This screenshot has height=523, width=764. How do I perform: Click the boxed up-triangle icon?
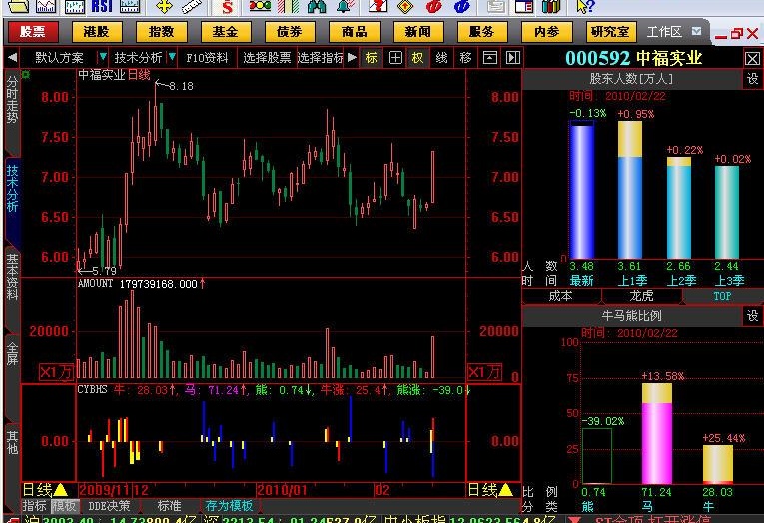(x=490, y=58)
